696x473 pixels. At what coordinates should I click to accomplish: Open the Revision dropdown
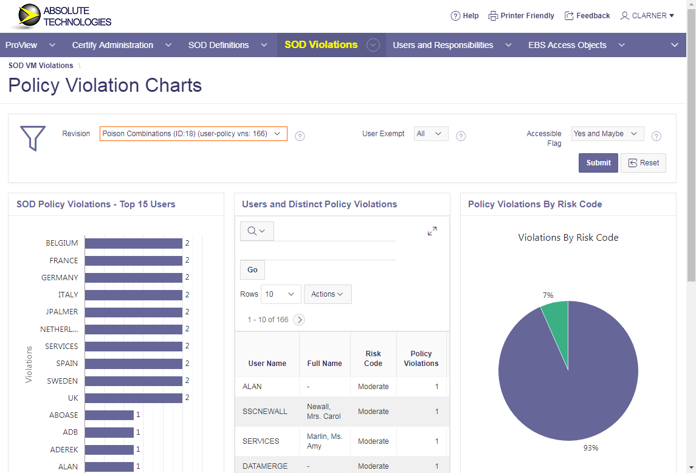point(193,134)
